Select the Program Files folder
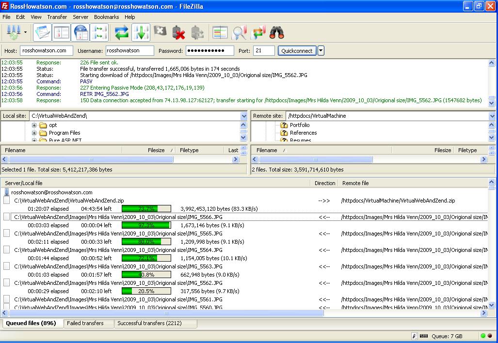The image size is (498, 343). [64, 133]
